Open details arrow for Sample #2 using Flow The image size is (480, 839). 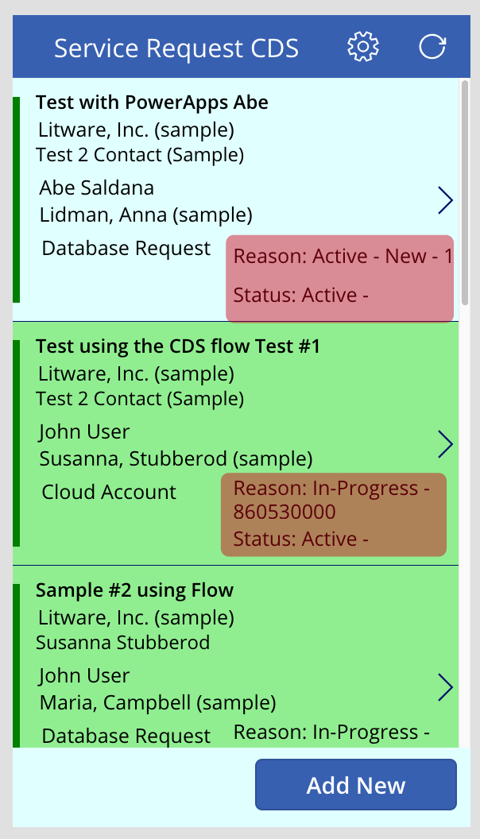pos(445,688)
